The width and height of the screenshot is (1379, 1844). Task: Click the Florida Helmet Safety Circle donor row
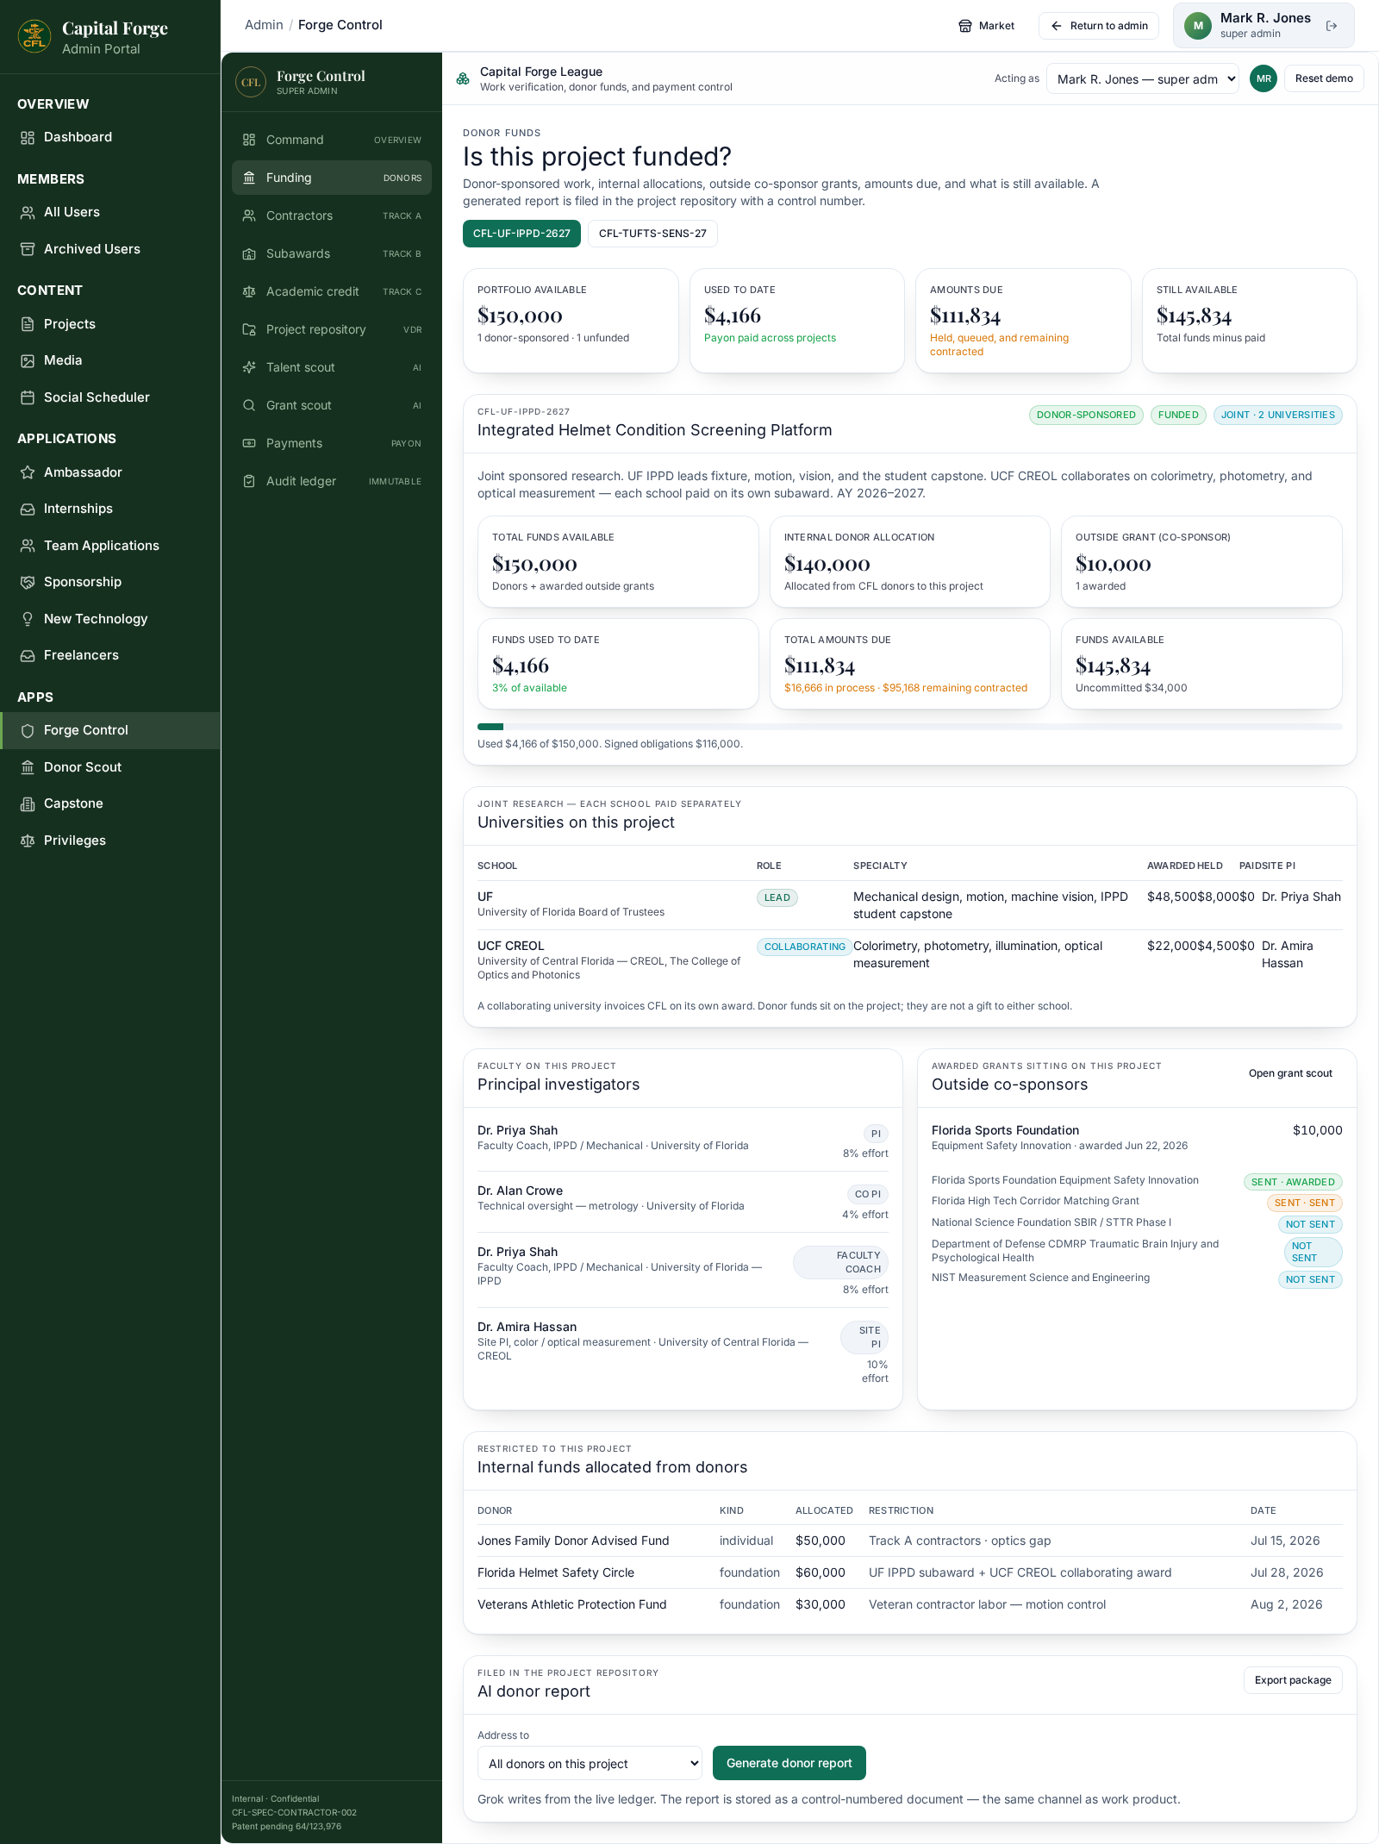(x=910, y=1572)
